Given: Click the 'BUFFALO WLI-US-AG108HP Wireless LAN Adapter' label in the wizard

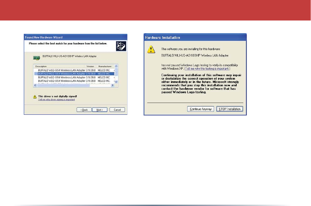Looking at the screenshot, I should [69, 56].
